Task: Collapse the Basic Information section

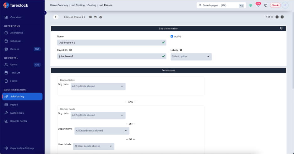Action: [281, 28]
